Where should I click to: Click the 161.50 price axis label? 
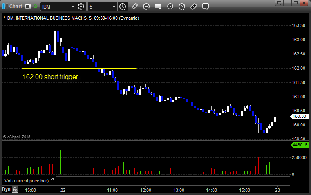[x=298, y=82]
